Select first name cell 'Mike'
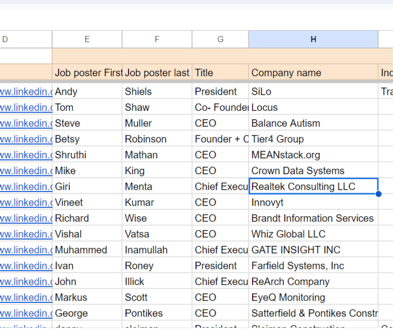The height and width of the screenshot is (336, 393). tap(87, 170)
